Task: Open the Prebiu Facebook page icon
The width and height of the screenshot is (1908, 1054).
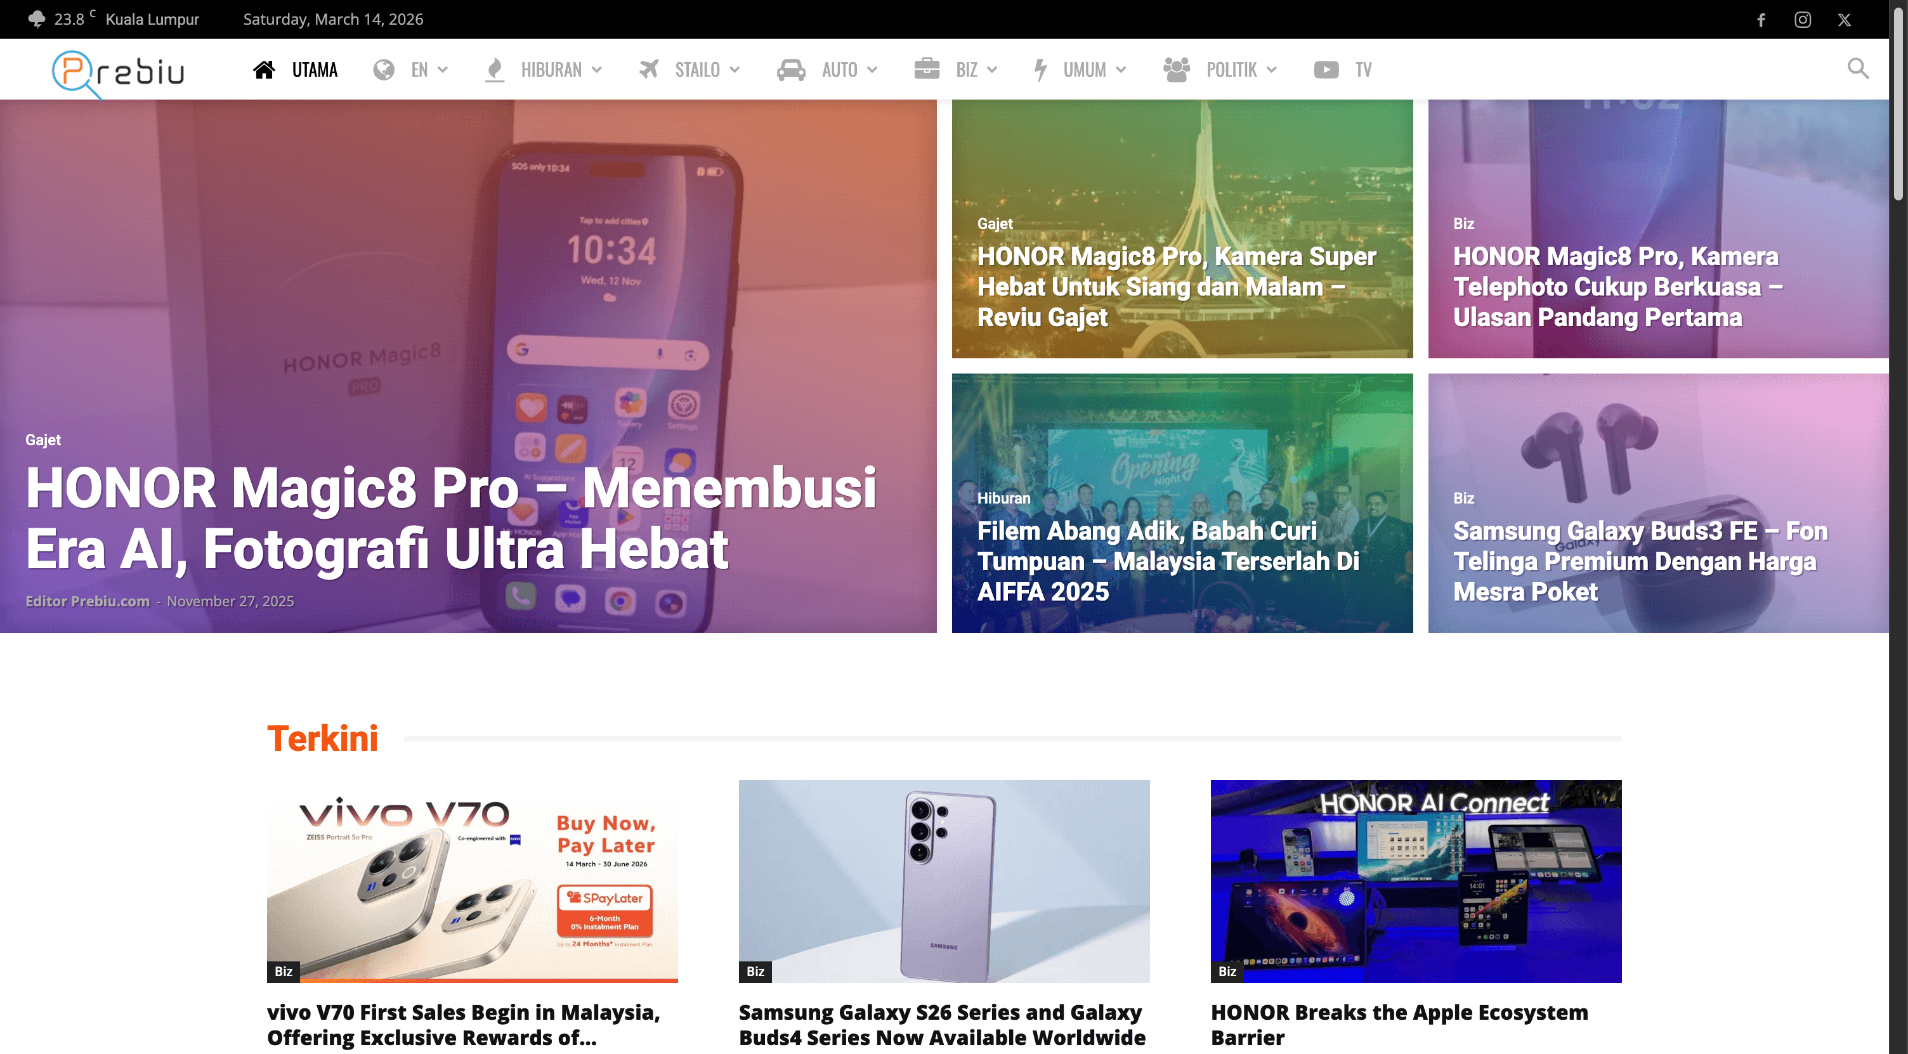Action: coord(1761,19)
